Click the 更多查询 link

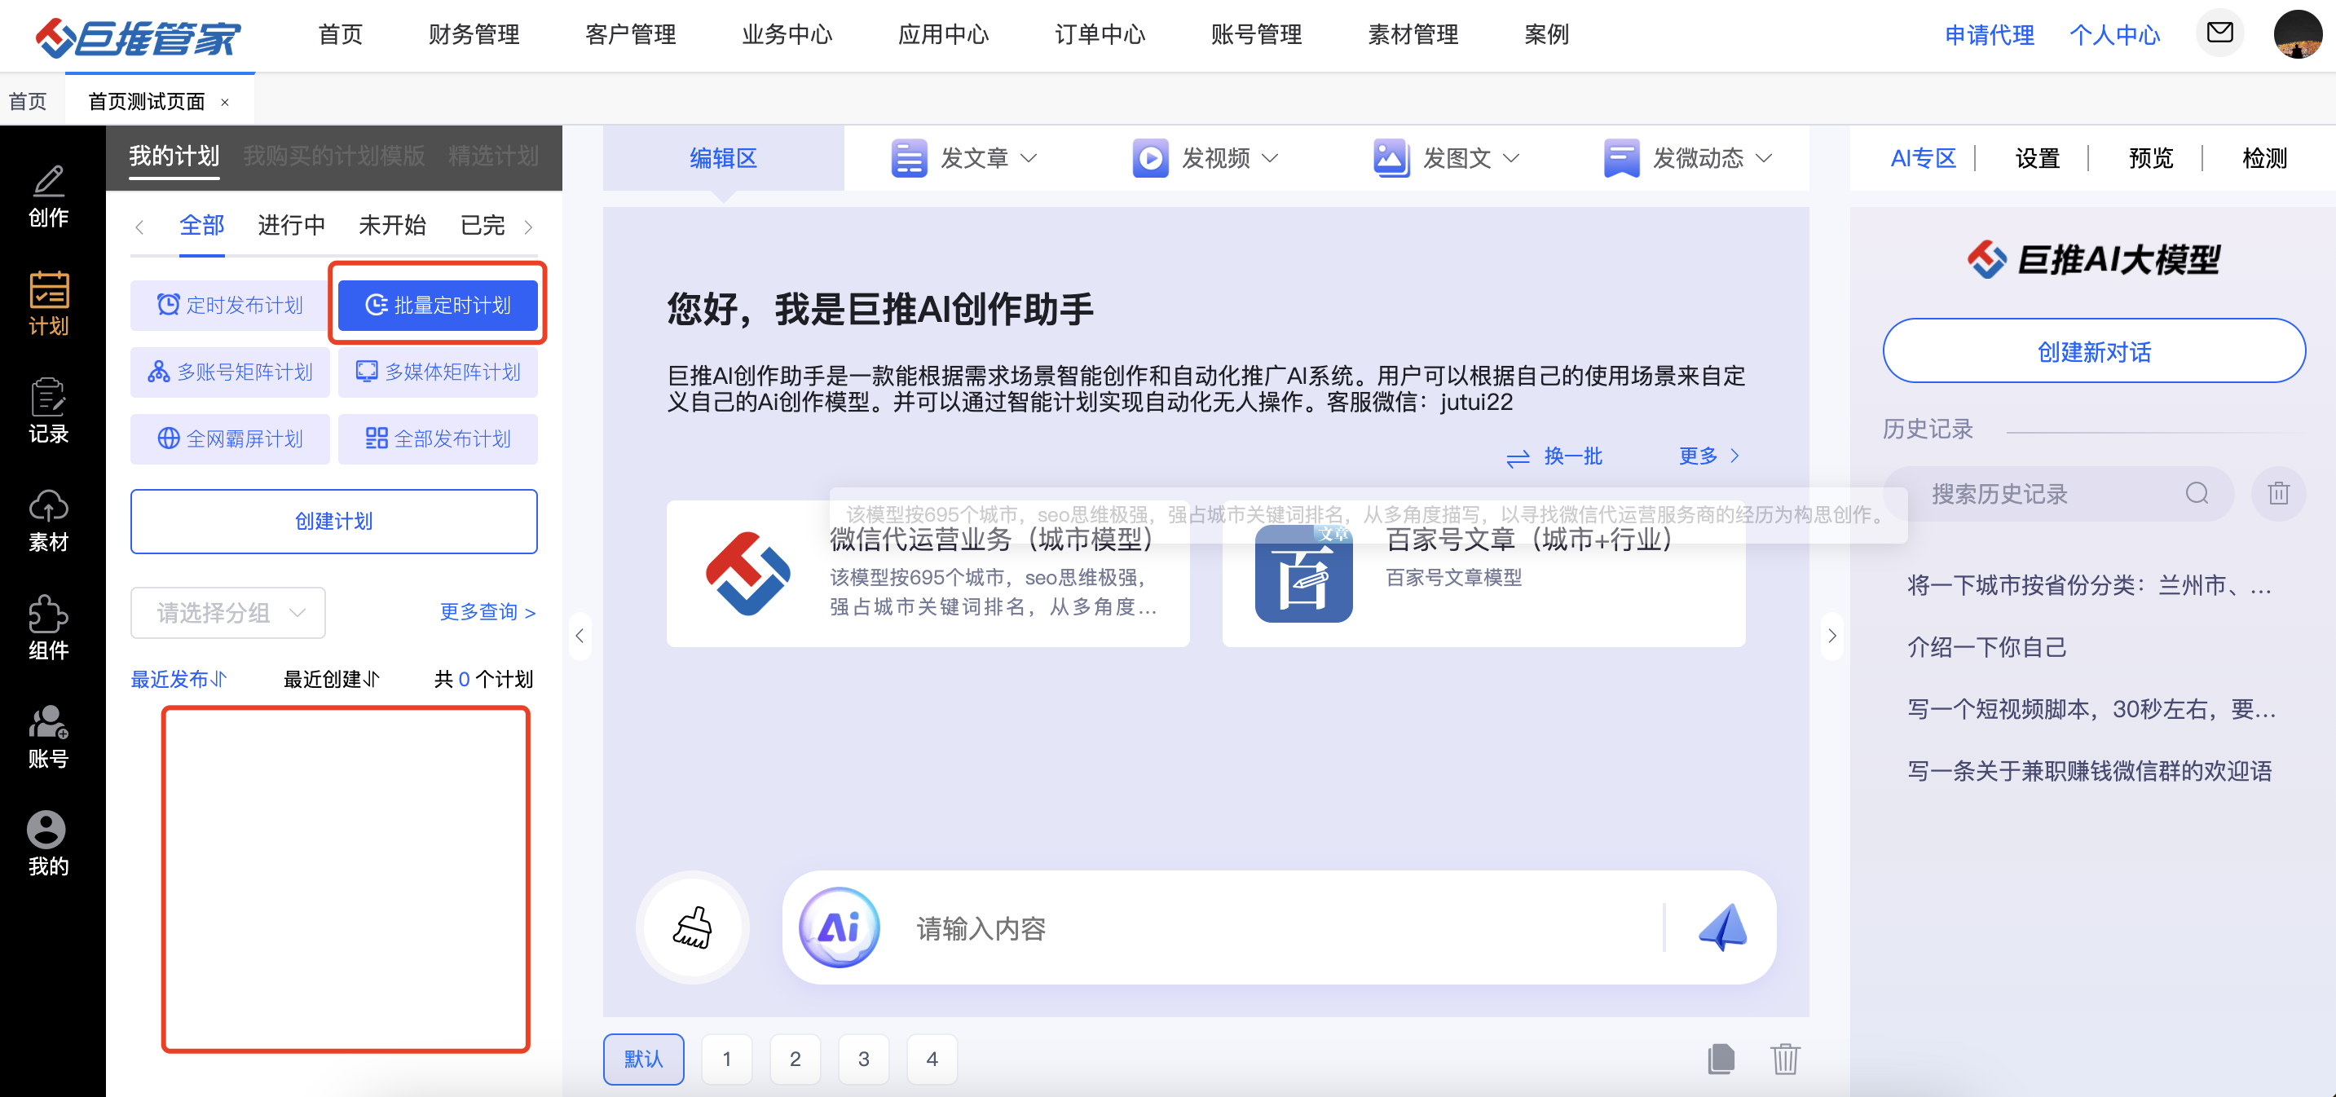pos(487,612)
